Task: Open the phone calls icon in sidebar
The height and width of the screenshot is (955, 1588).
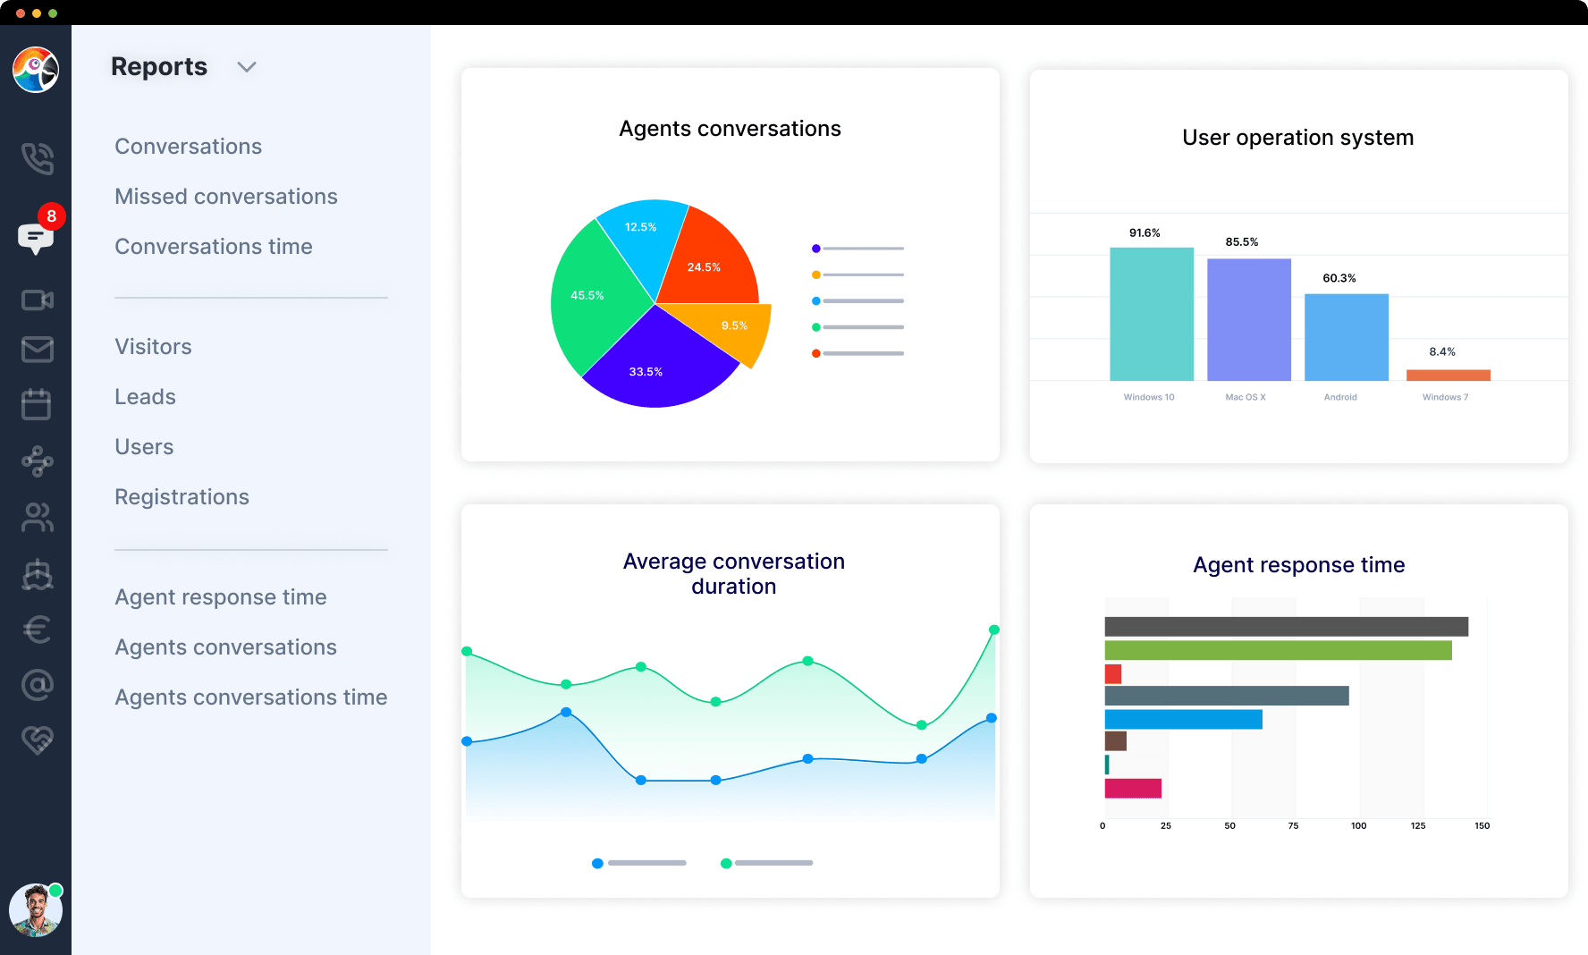Action: pyautogui.click(x=37, y=158)
